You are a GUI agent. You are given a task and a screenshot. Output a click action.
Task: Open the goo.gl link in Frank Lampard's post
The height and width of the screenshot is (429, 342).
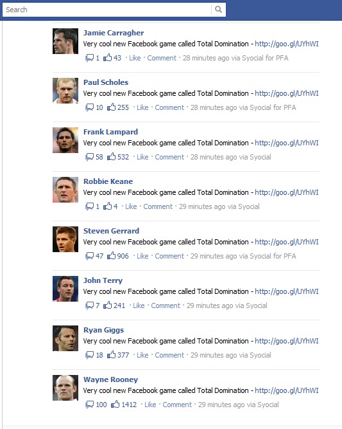pyautogui.click(x=287, y=143)
